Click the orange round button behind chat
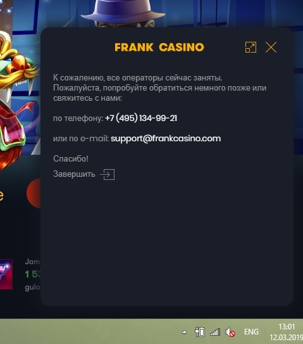Viewport: 303px width, 344px height. pyautogui.click(x=34, y=193)
